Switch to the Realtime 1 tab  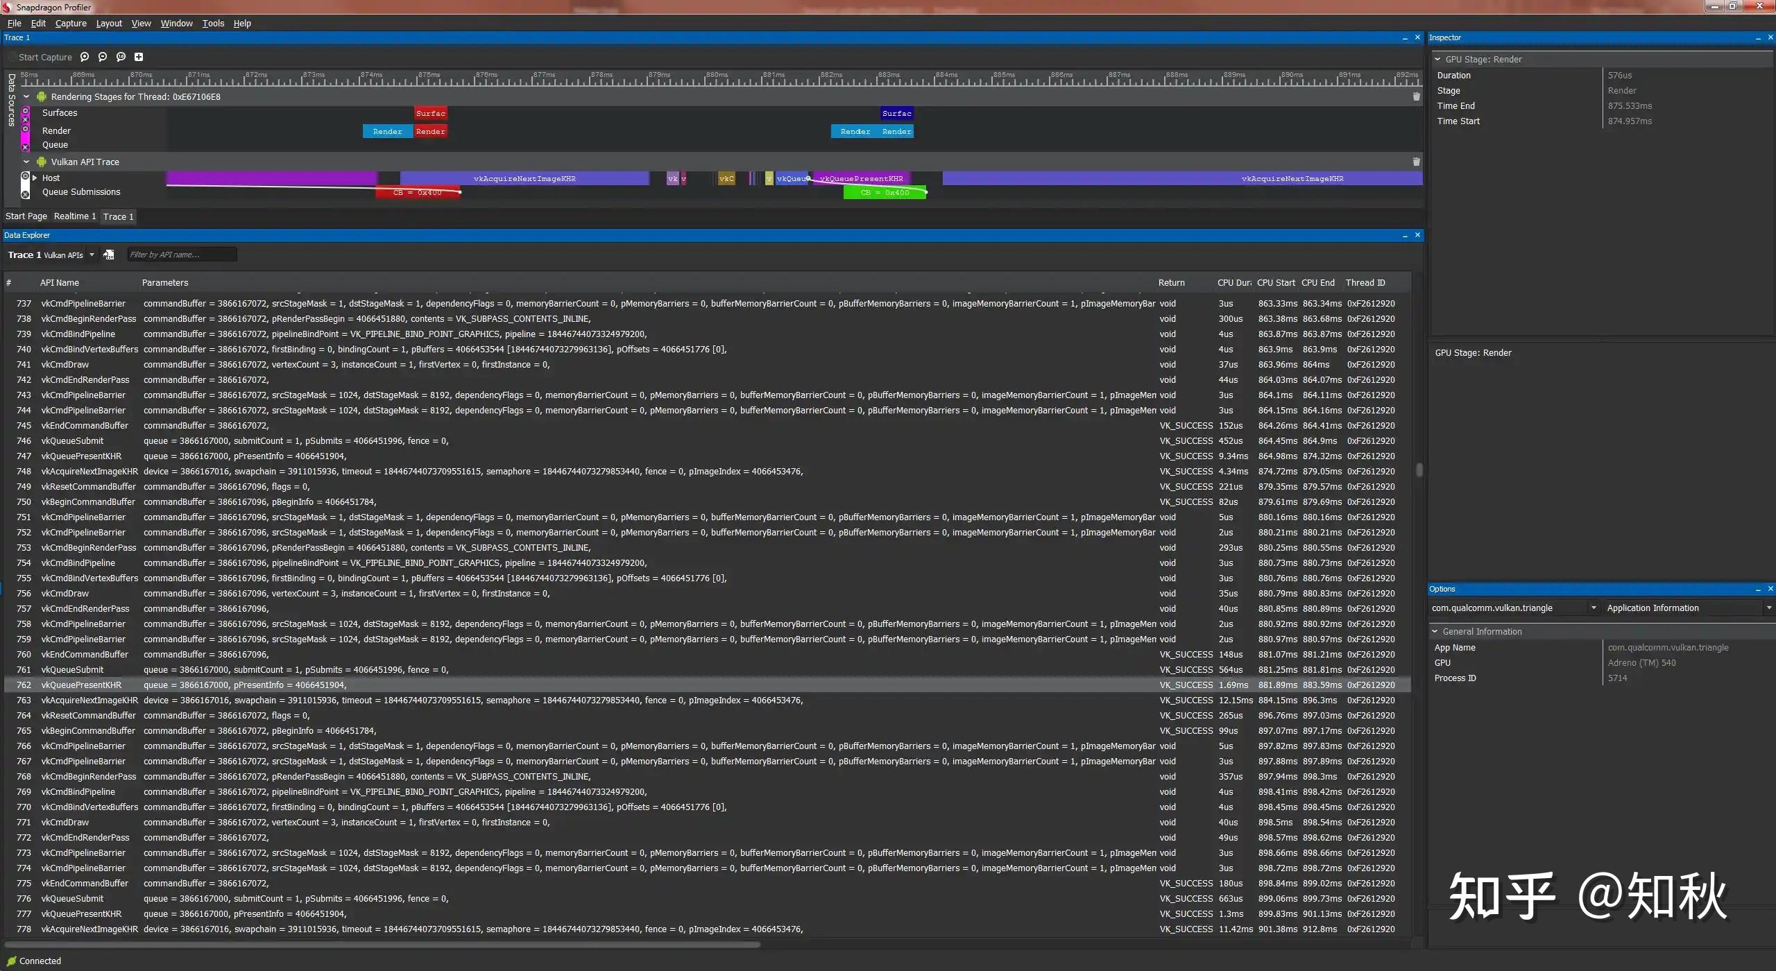pyautogui.click(x=74, y=216)
